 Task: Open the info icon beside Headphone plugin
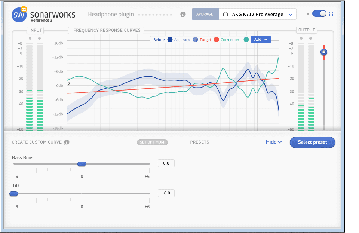[183, 15]
